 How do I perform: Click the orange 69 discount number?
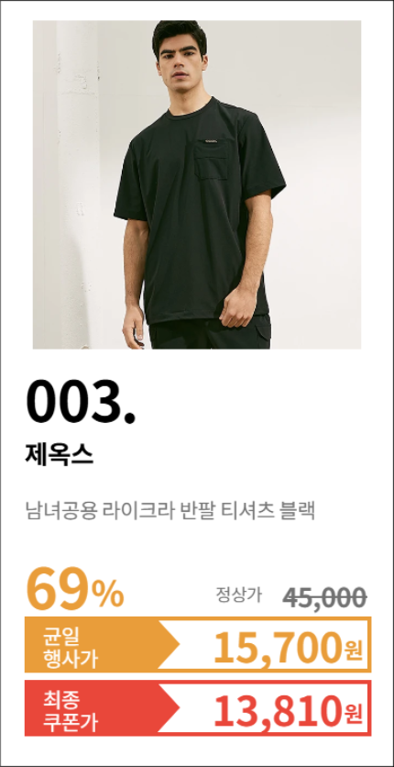pos(59,587)
